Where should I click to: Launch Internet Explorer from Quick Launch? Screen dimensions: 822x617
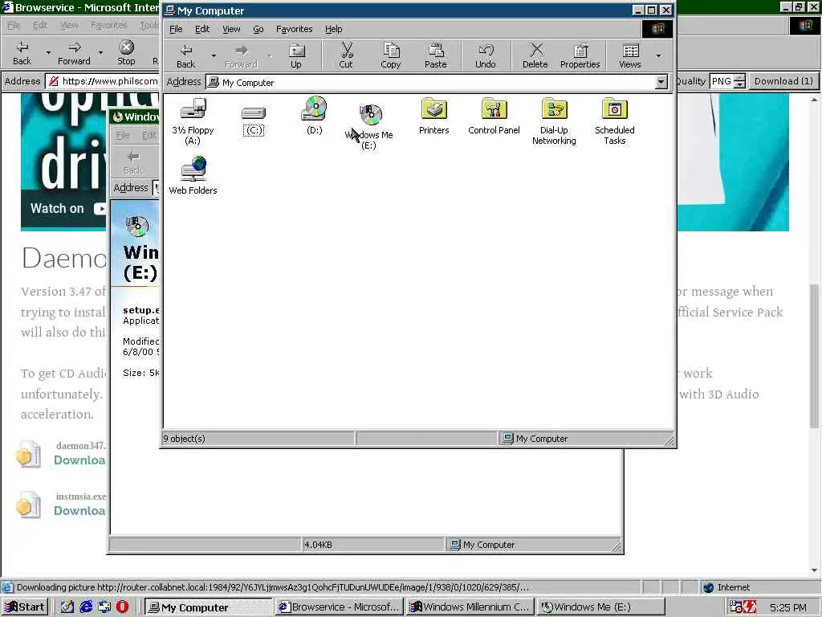click(86, 607)
